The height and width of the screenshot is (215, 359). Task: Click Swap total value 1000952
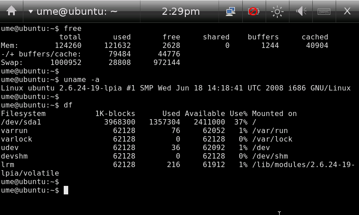tap(66, 62)
